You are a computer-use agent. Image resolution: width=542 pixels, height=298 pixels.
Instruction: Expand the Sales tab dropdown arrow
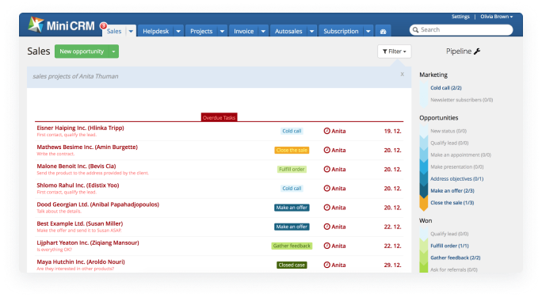[x=131, y=31]
